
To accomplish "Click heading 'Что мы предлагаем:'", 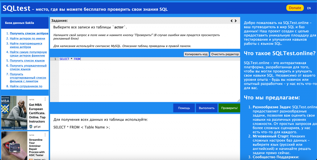I will (272, 98).
